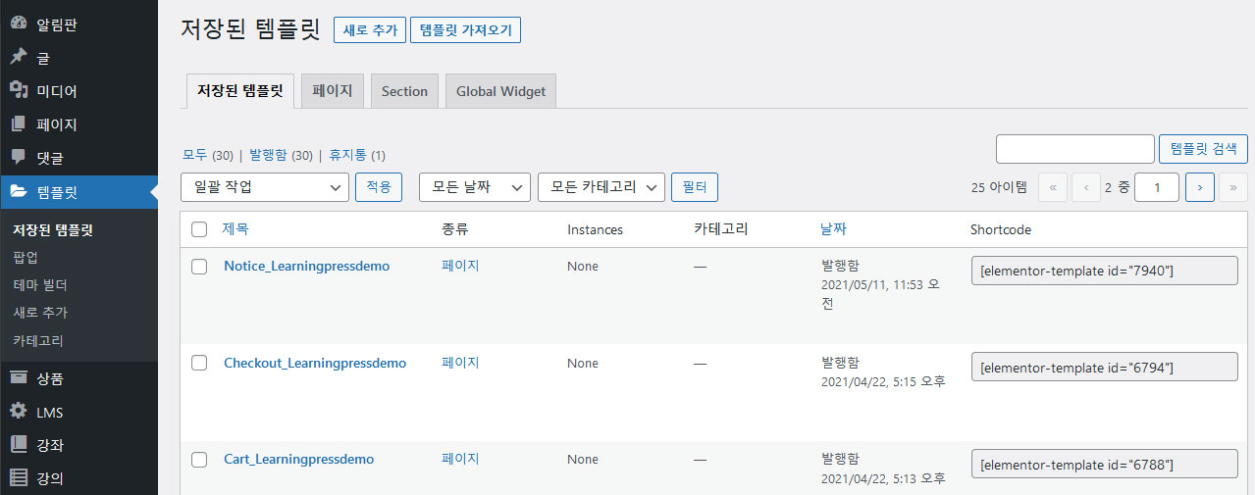Open the all categories dropdown

point(601,187)
